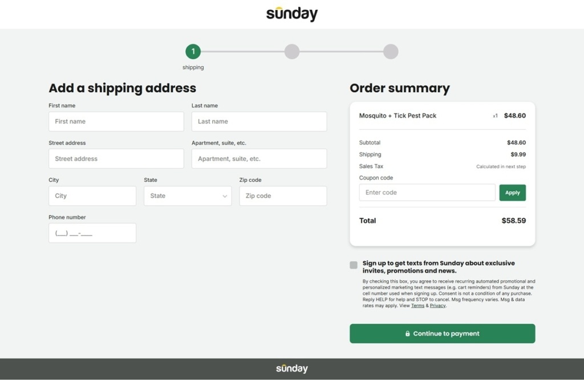
Task: Select the Street address input
Action: (x=116, y=158)
